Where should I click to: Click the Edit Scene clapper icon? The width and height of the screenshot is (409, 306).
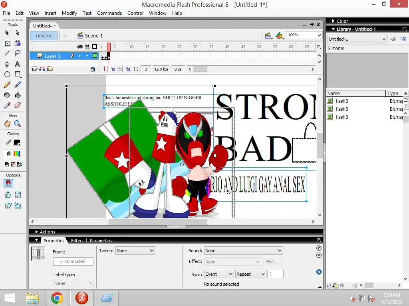click(268, 35)
